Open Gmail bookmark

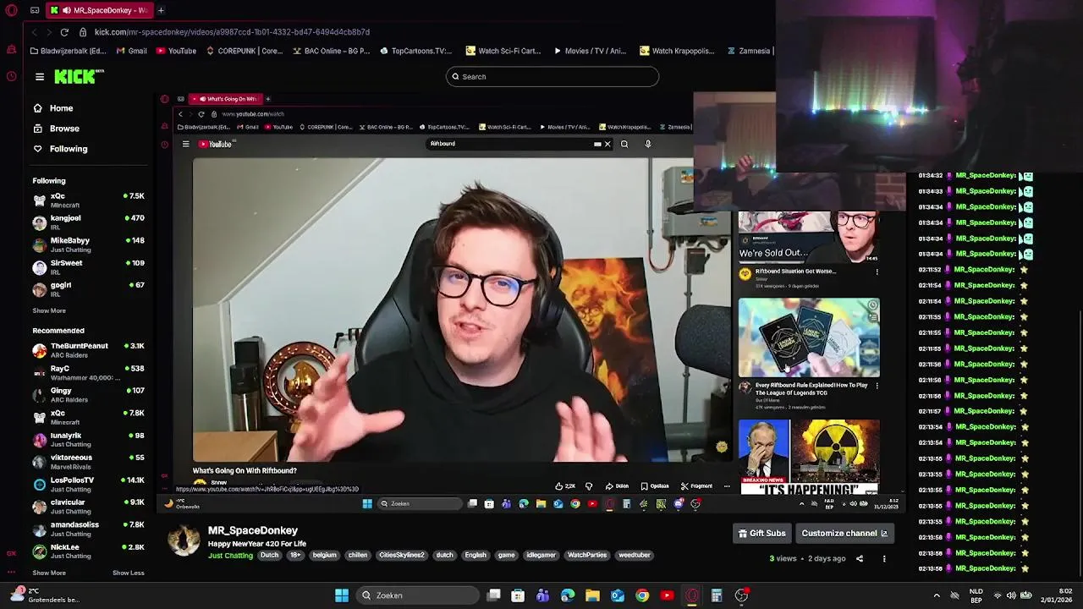[x=131, y=51]
